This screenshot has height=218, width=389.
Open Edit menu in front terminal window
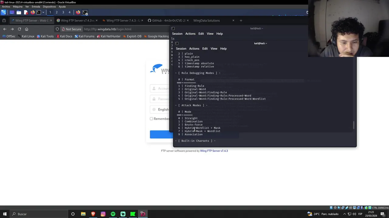click(x=205, y=48)
